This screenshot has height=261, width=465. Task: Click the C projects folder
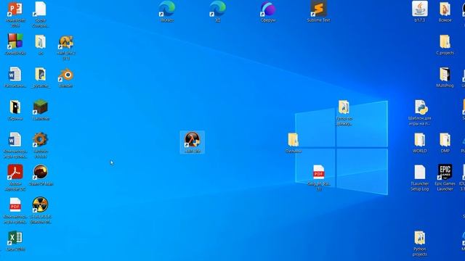(x=445, y=45)
